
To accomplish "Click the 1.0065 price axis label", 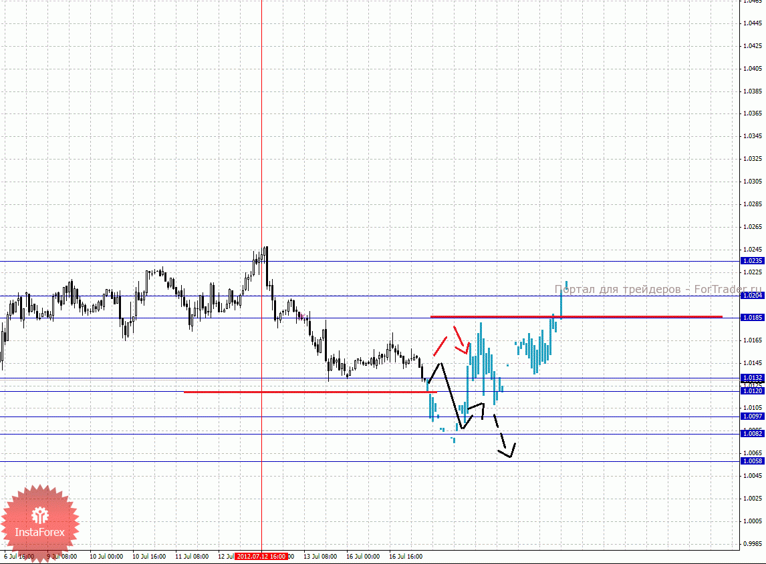I will (x=753, y=453).
